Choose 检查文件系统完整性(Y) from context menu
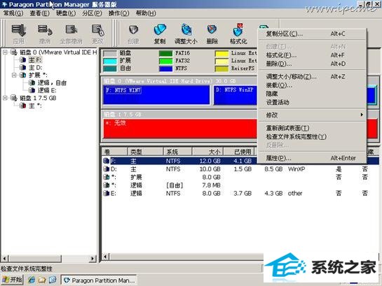Image resolution: width=382 pixels, height=286 pixels. (312, 136)
